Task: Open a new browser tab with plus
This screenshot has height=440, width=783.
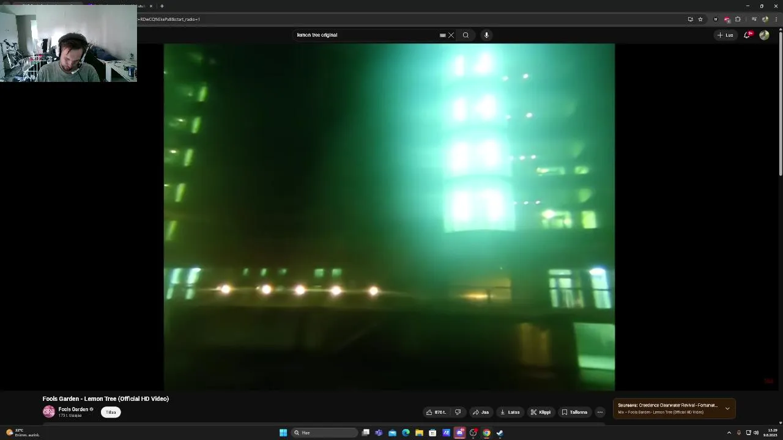Action: tap(162, 6)
